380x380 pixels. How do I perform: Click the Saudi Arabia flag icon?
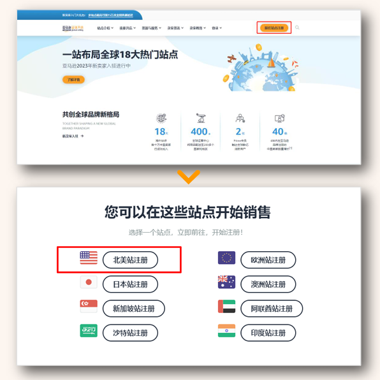(x=89, y=330)
